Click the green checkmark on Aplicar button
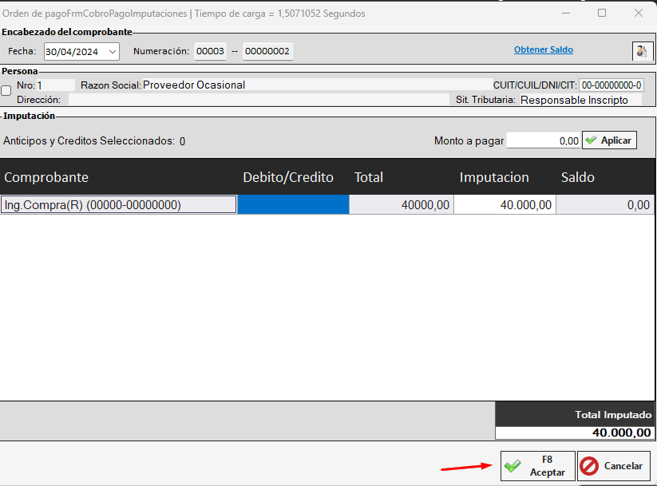 (591, 140)
